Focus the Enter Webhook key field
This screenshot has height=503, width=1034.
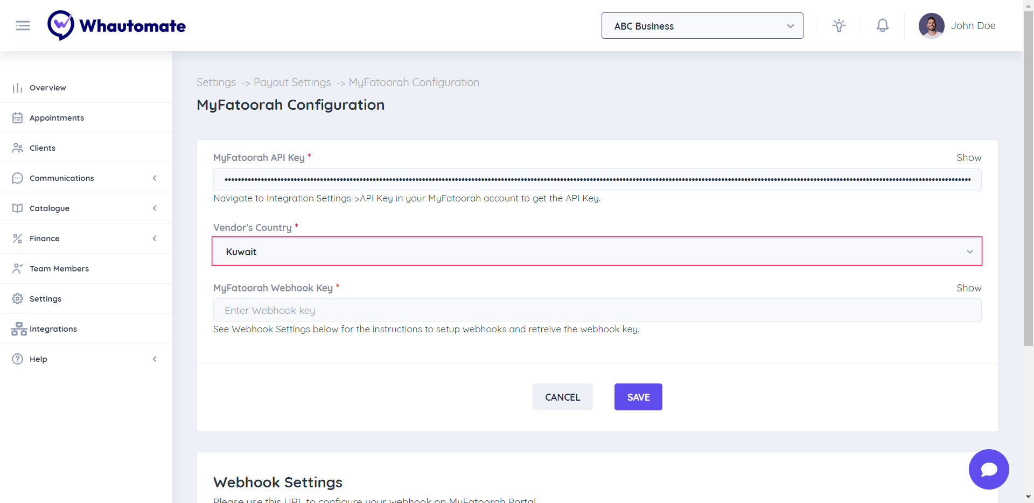(x=597, y=311)
